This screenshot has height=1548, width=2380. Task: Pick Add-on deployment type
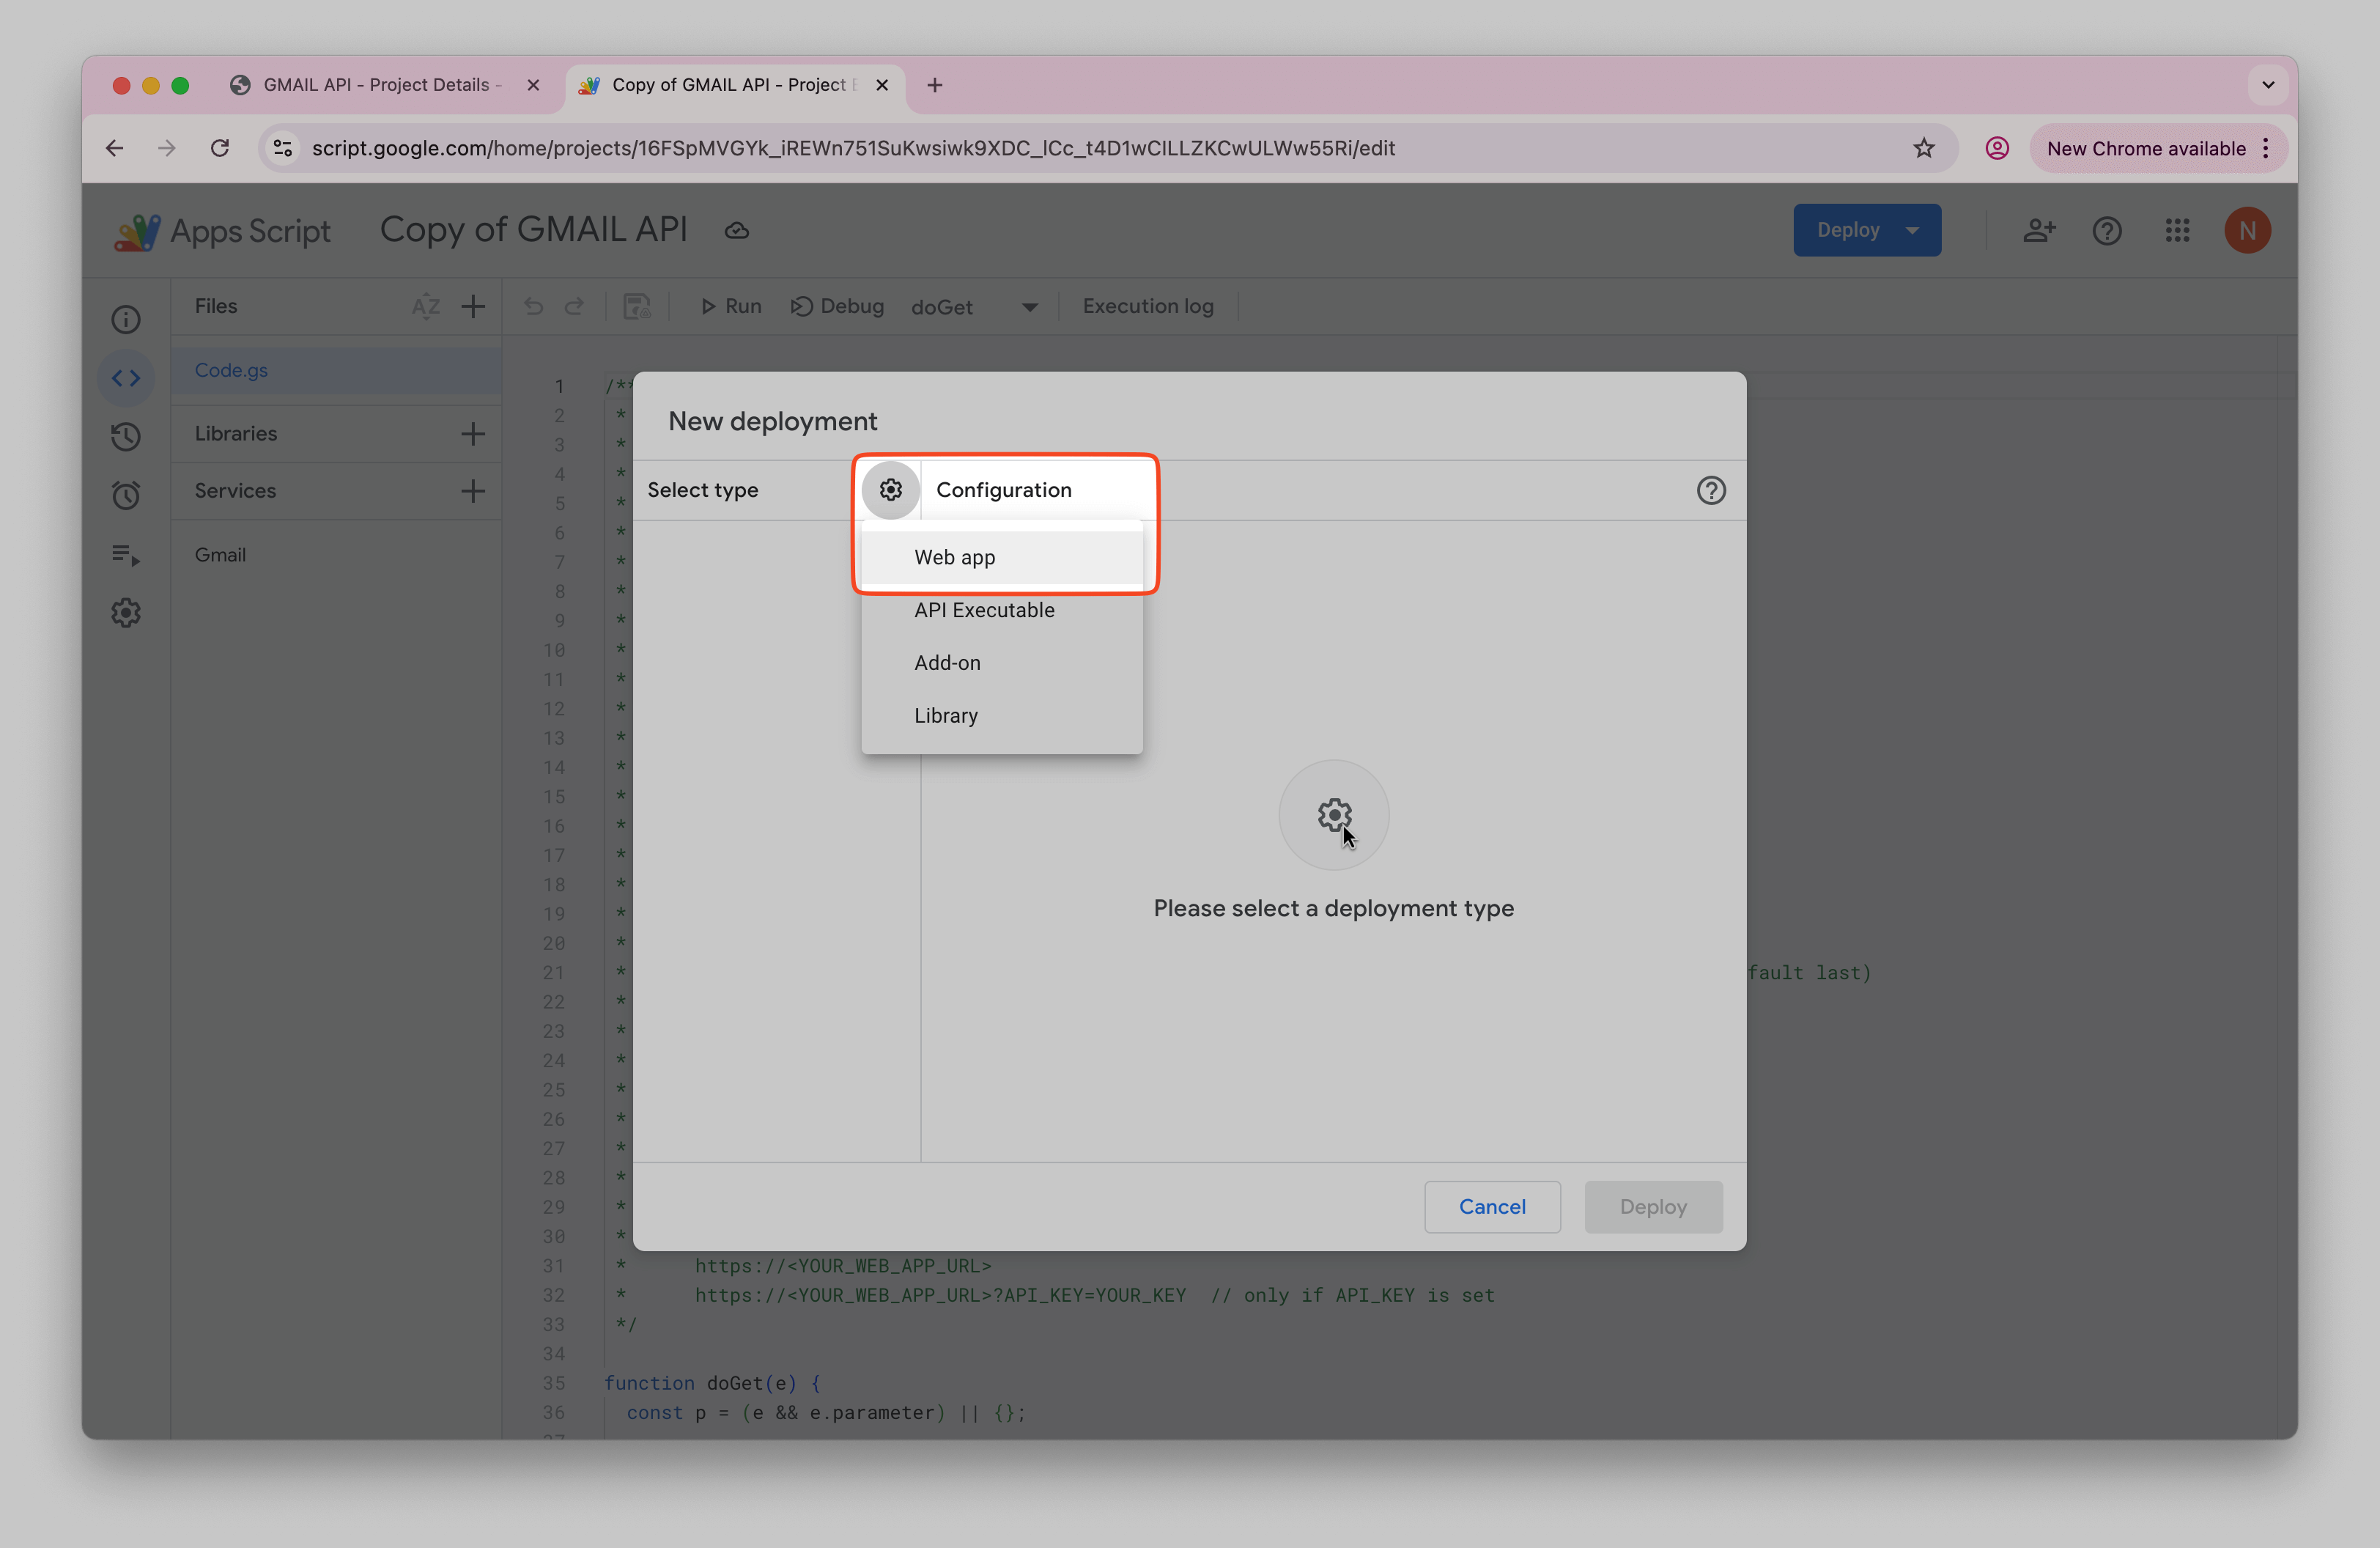click(1001, 663)
